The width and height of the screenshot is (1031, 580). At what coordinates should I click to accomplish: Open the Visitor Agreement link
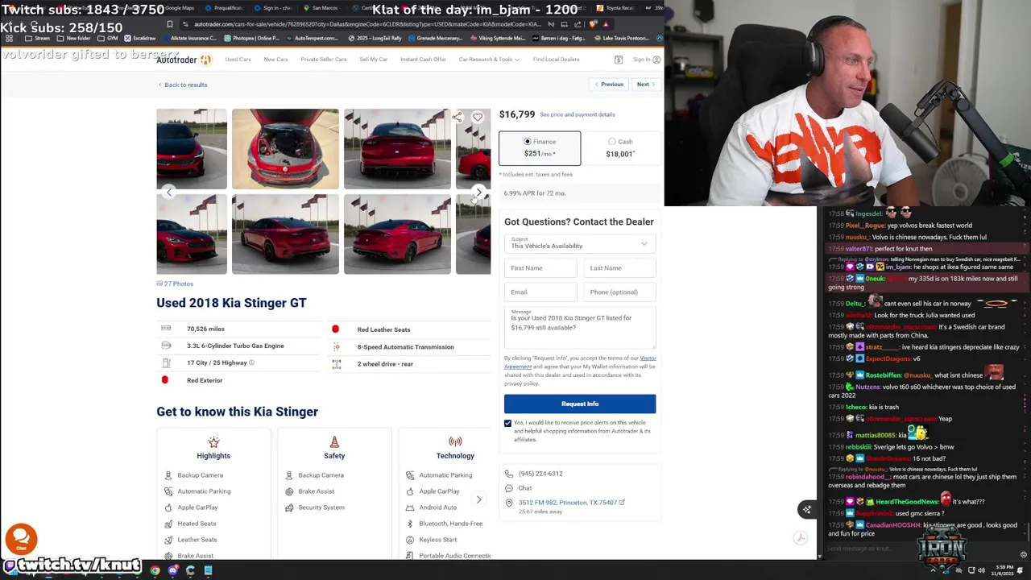pos(580,362)
